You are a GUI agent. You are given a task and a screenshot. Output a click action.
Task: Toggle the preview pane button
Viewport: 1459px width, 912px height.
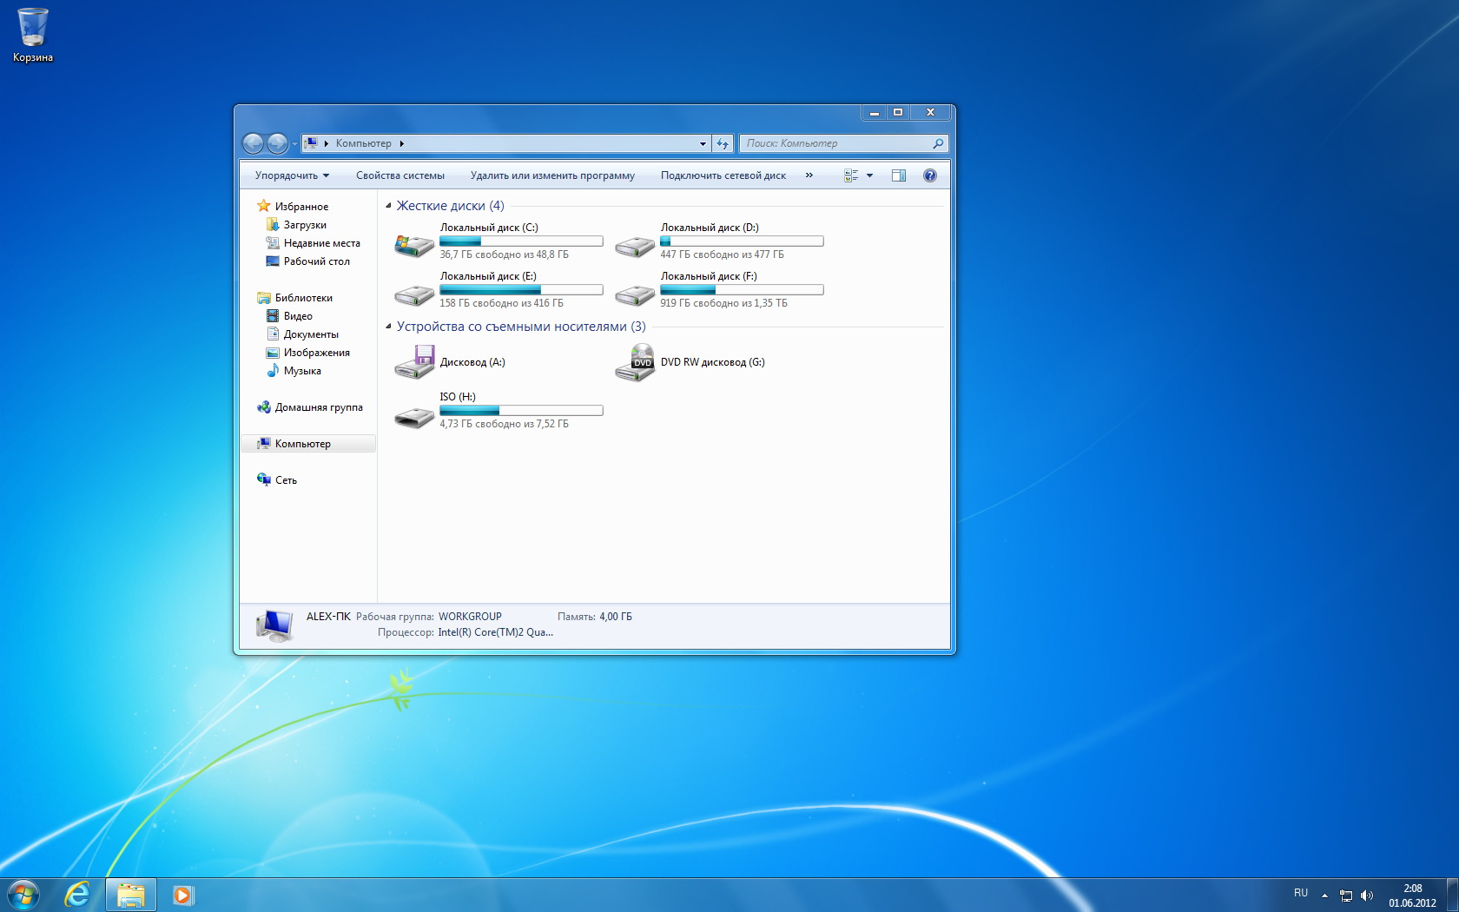pos(899,175)
